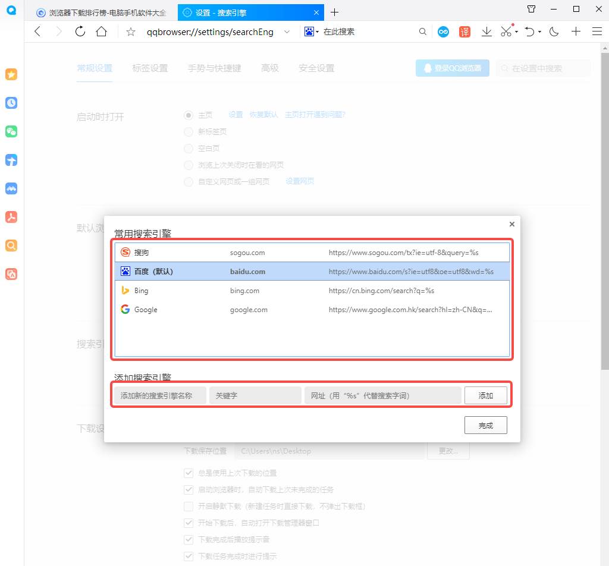The height and width of the screenshot is (566, 609).
Task: Open the skin shirt icon in title bar
Action: pos(532,9)
